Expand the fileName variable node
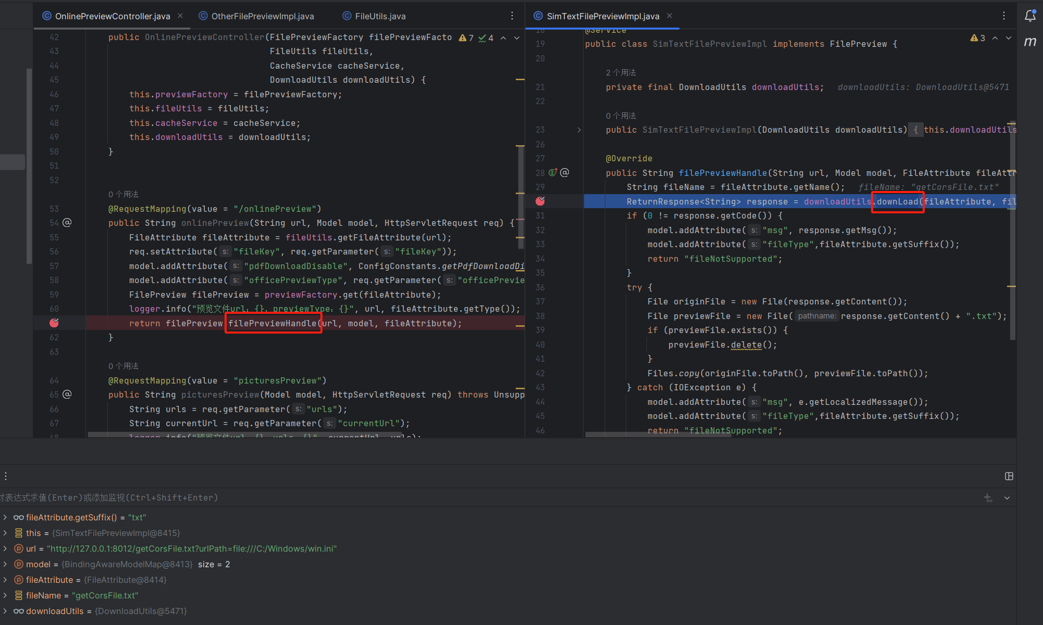 5,595
